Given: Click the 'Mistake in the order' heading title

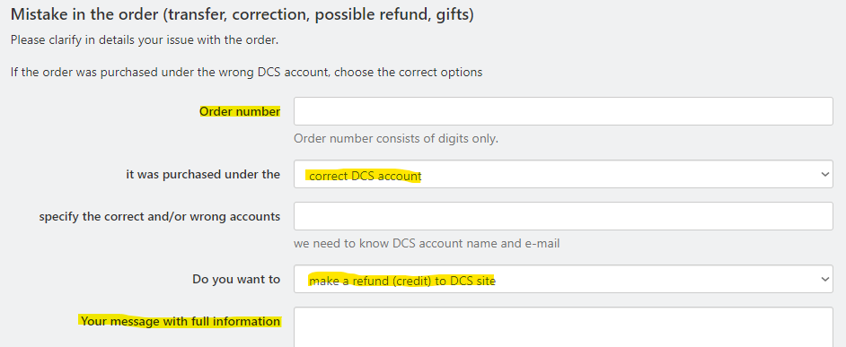Looking at the screenshot, I should point(84,14).
